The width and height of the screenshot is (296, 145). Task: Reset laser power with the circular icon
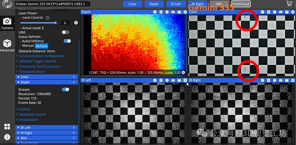tap(76, 23)
